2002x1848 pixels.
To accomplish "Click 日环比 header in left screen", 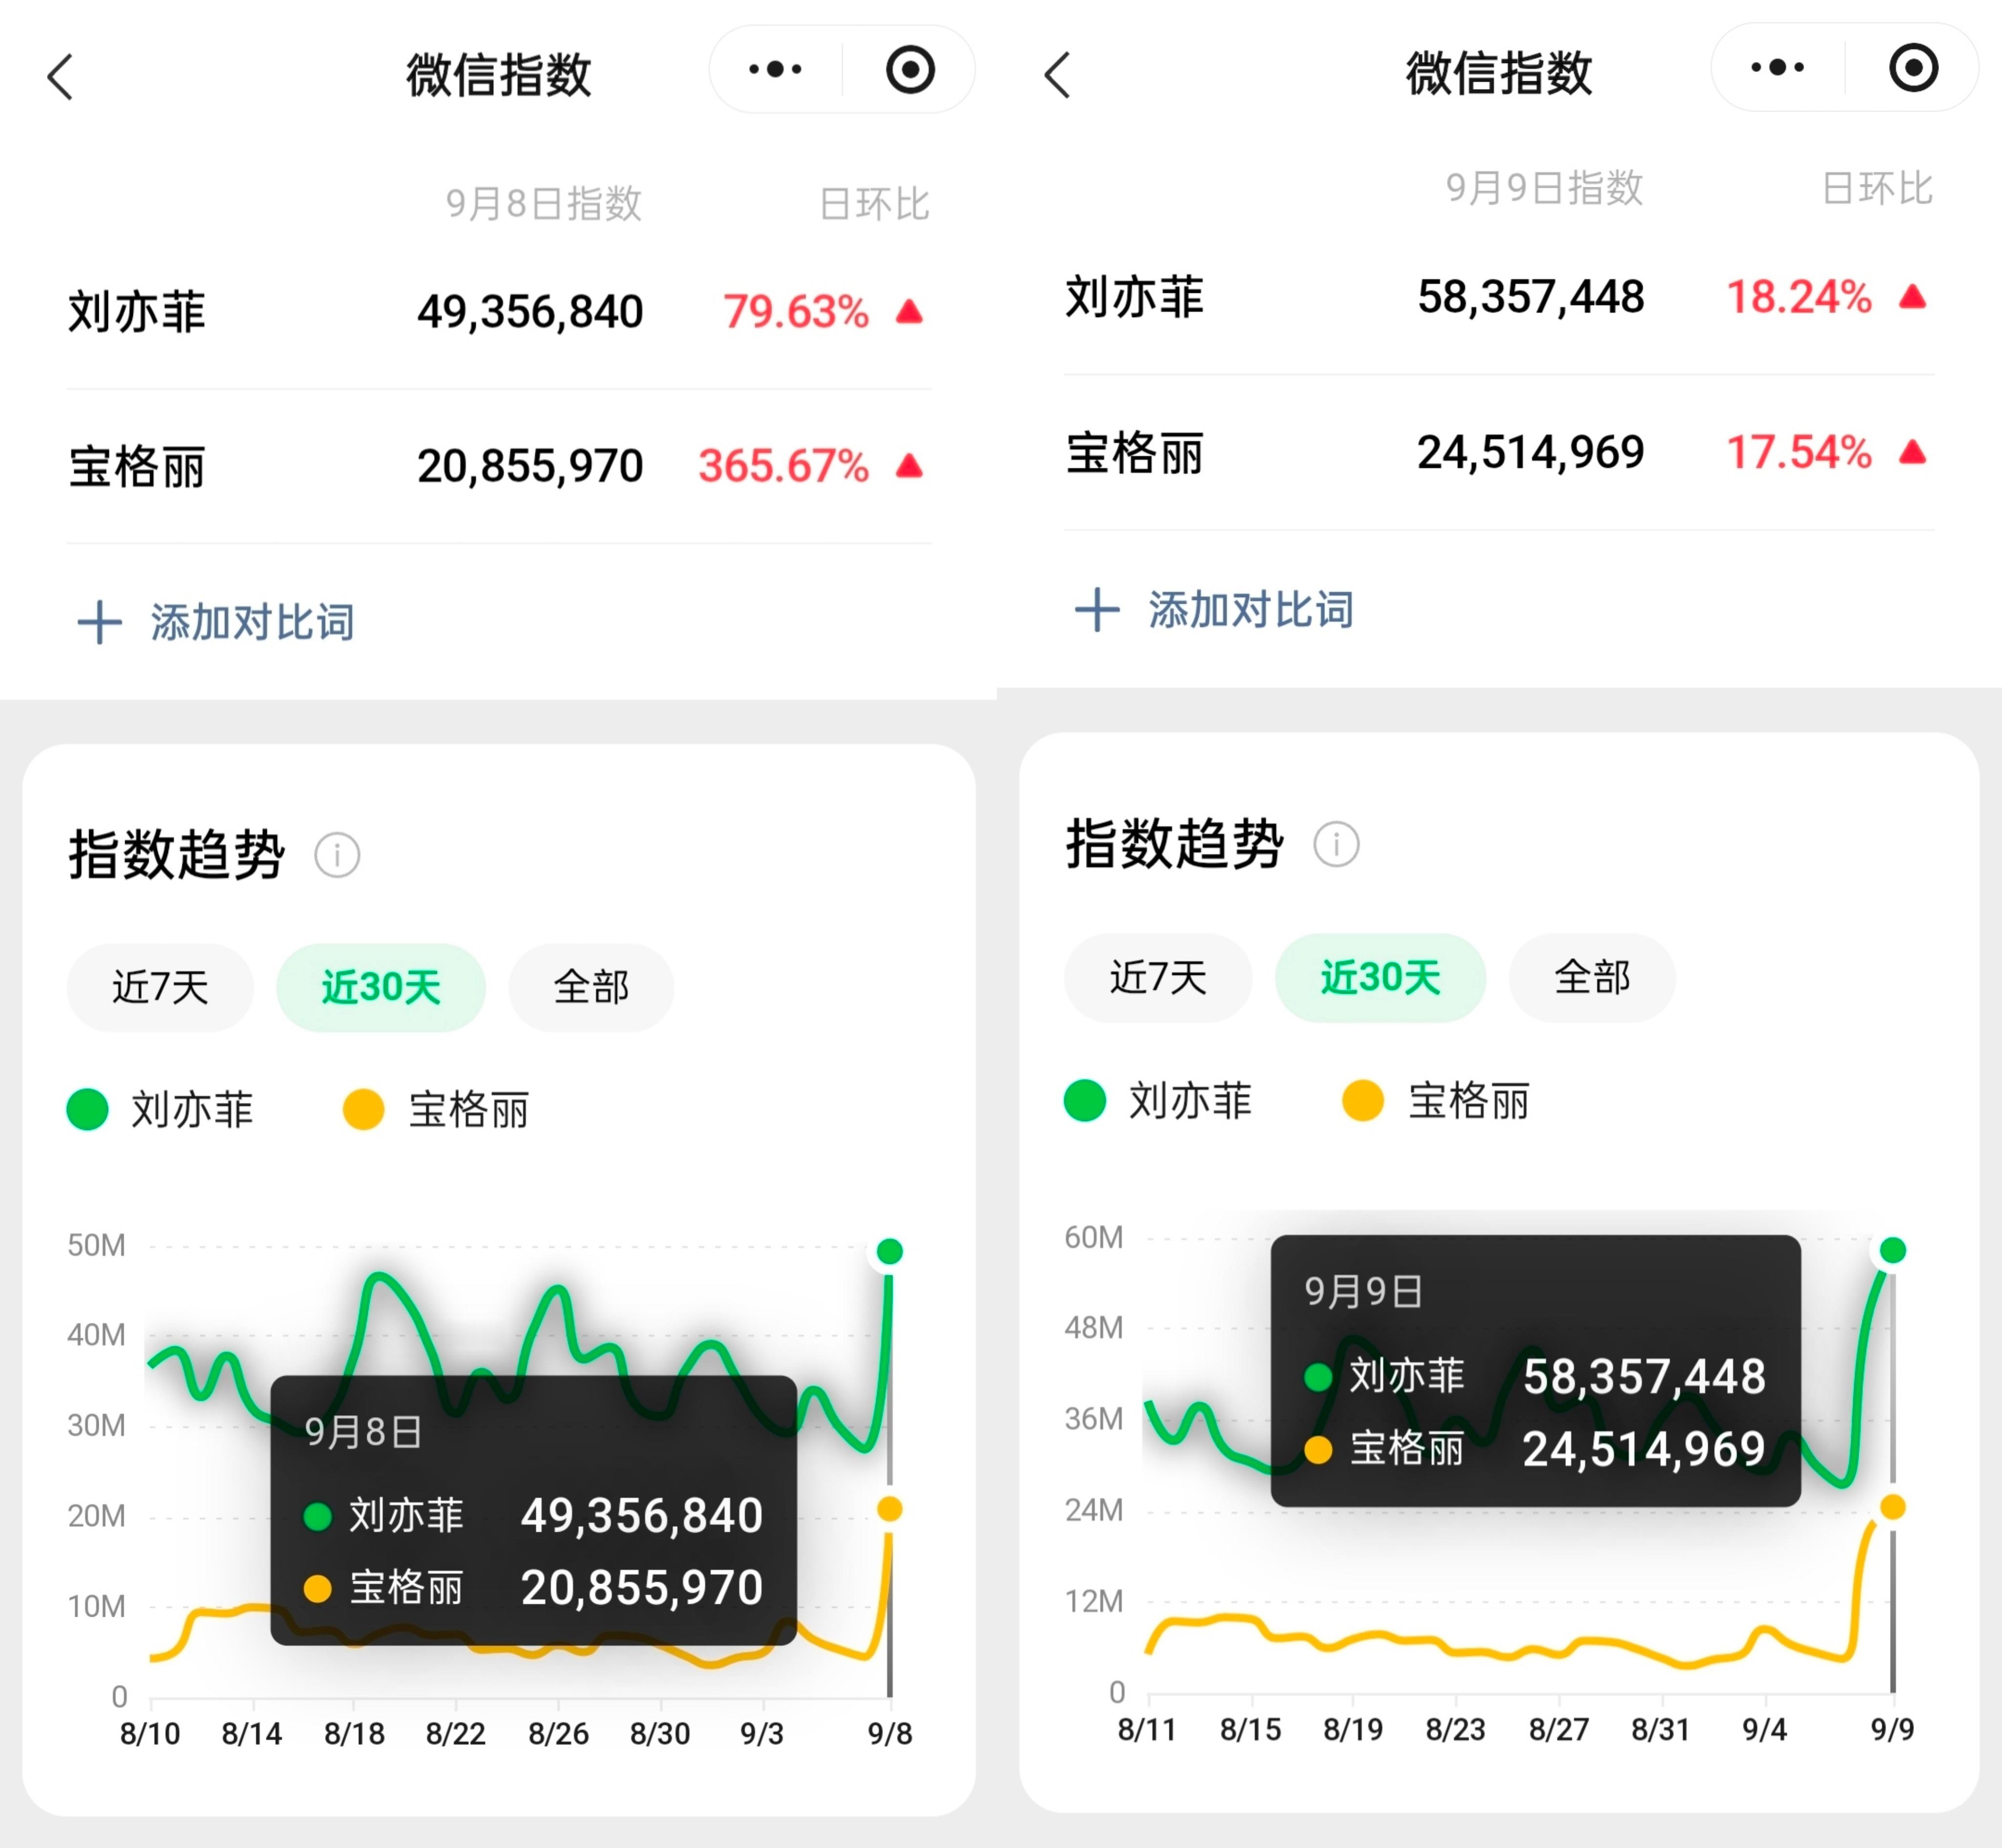I will [x=875, y=204].
